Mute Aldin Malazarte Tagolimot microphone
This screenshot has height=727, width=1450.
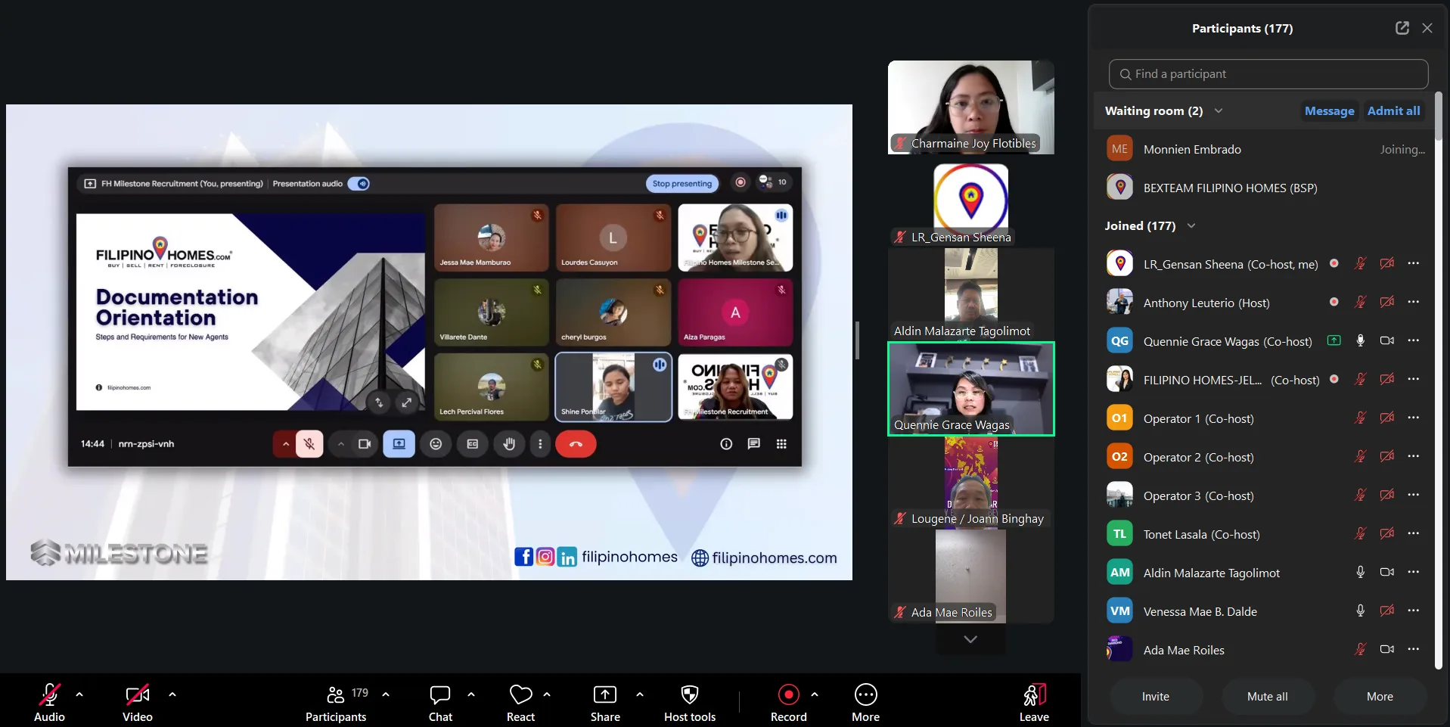[1360, 572]
